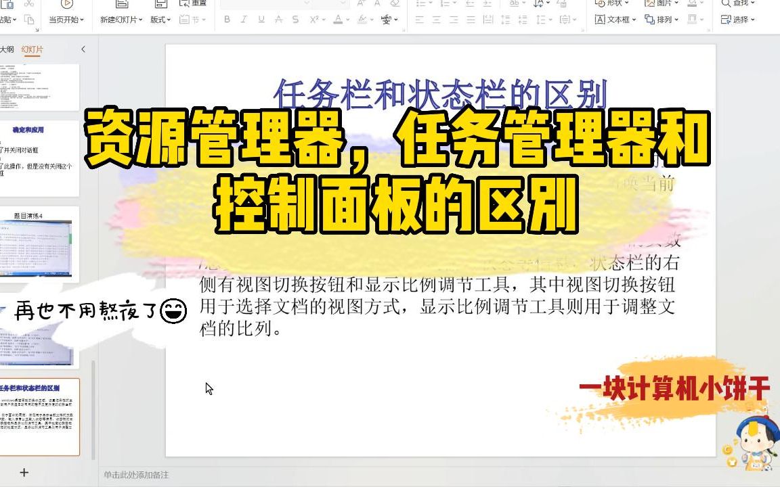Justify the paragraph text
This screenshot has height=487, width=780.
pos(471,20)
